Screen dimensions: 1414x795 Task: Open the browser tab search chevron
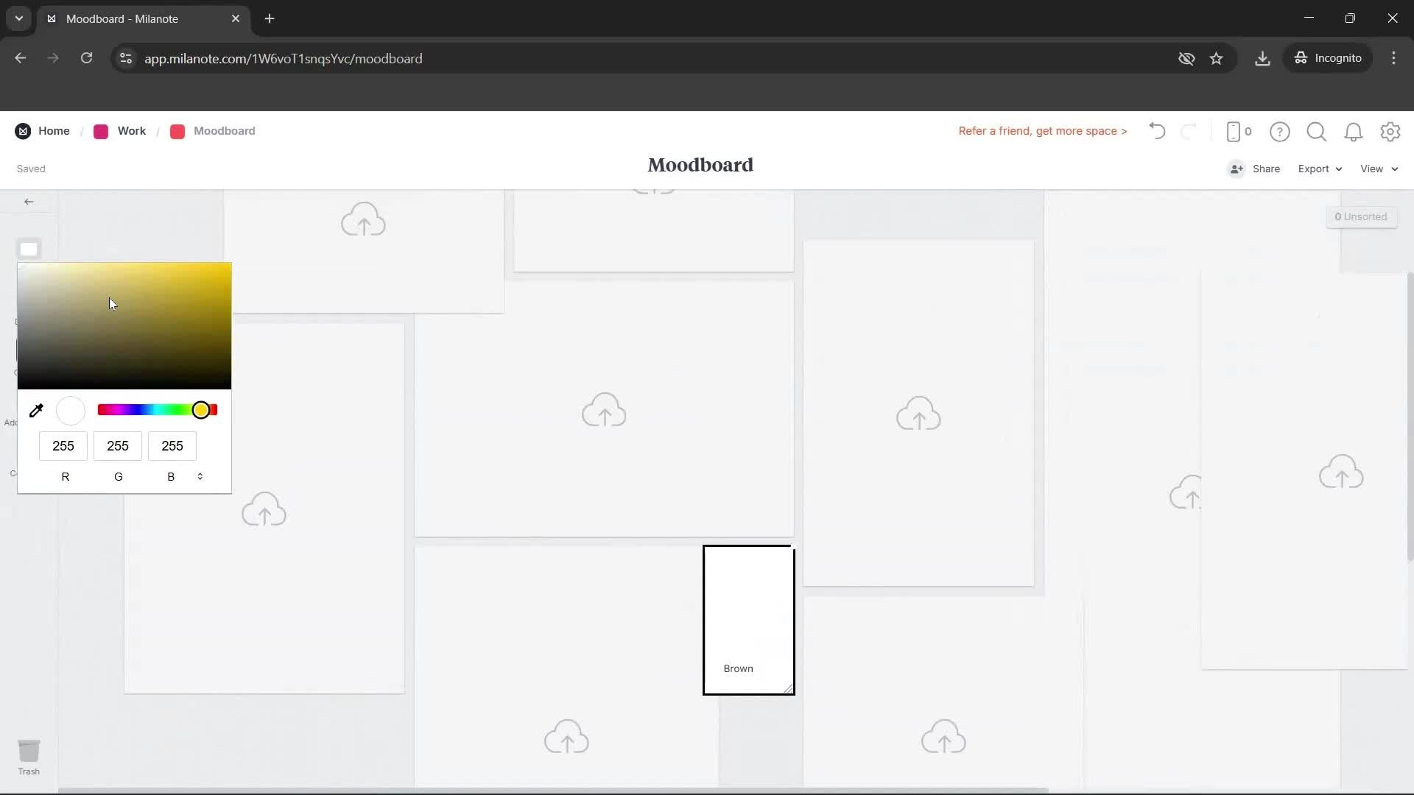18,18
